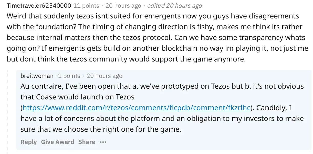Screen dimensions: 313x154
Task: Click 'edited 20 hours ago' label
Action: (174, 5)
